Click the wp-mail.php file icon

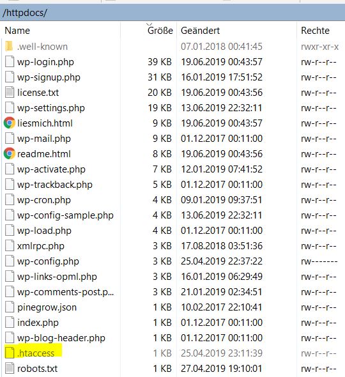tap(10, 138)
